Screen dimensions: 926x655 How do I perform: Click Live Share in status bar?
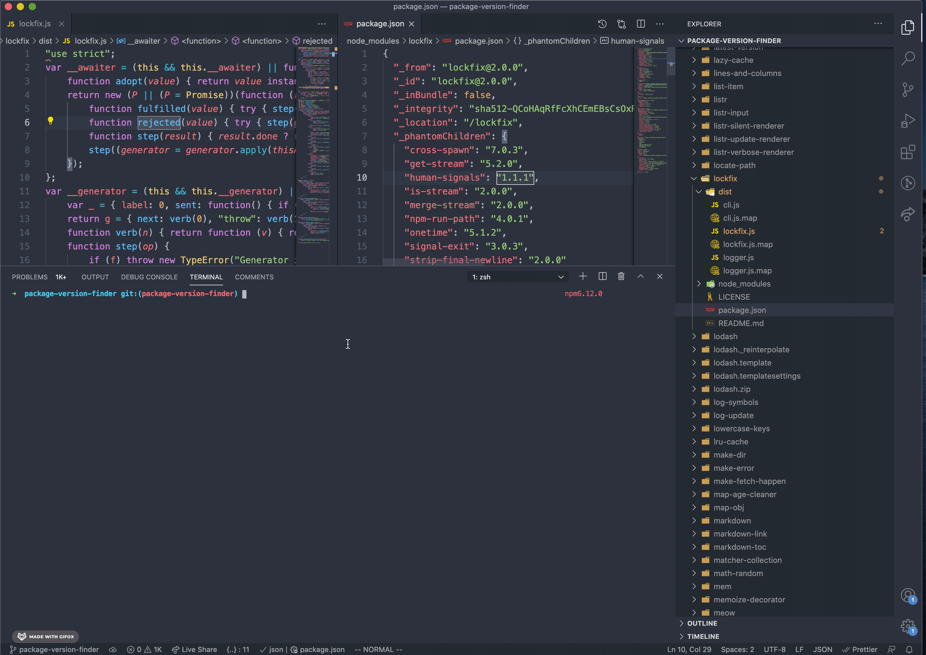[194, 649]
